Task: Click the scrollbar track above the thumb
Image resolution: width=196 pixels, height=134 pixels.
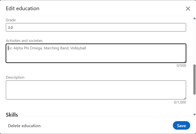Action: point(194,42)
